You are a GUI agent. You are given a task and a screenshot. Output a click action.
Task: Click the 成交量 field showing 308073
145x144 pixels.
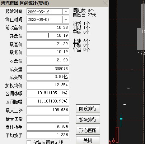[48, 69]
